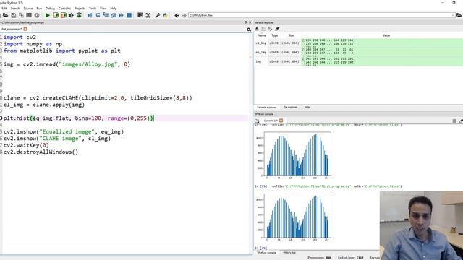This screenshot has width=463, height=260.
Task: Open the Source menu
Action: [x=28, y=9]
